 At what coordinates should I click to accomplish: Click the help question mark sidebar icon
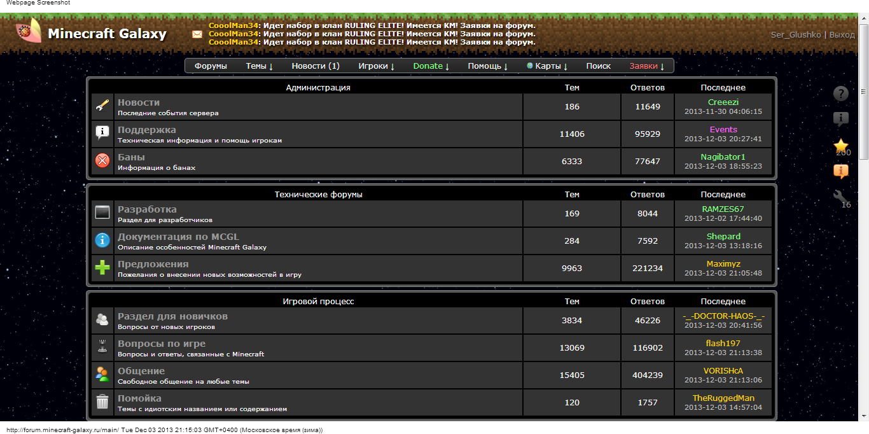841,94
